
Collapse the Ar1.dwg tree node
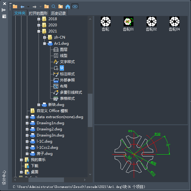point(45,43)
